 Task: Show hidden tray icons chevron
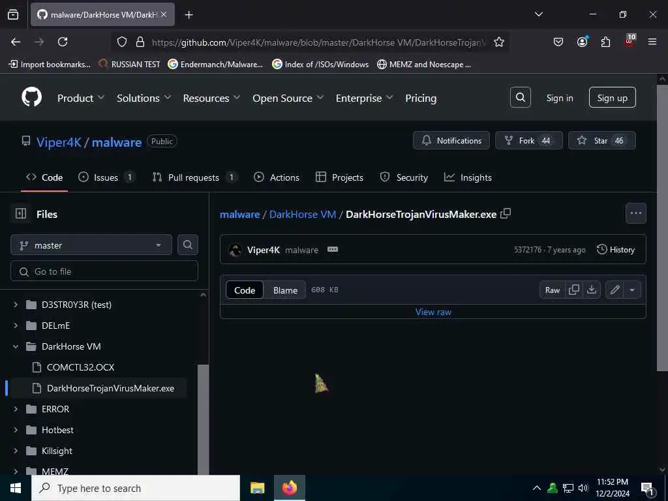point(537,488)
